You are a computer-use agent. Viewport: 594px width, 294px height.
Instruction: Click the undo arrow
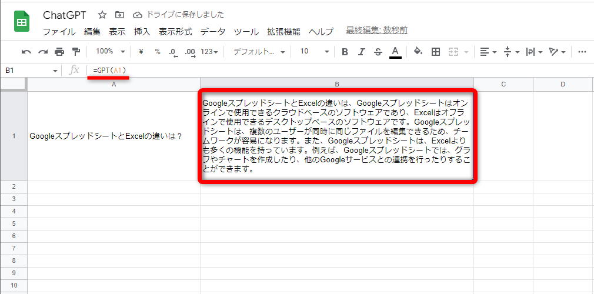tap(26, 52)
